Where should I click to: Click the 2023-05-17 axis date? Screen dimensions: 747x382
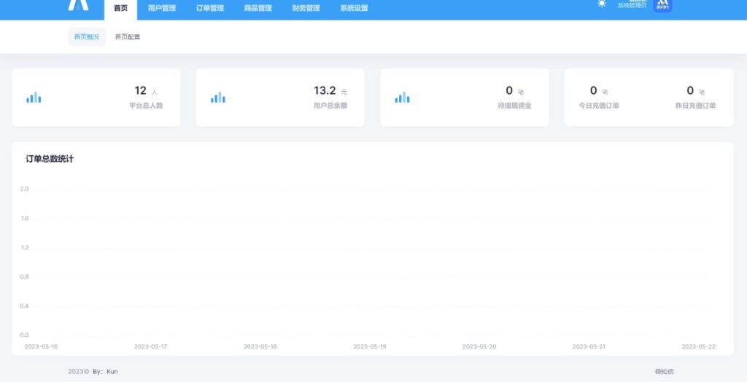tap(150, 347)
